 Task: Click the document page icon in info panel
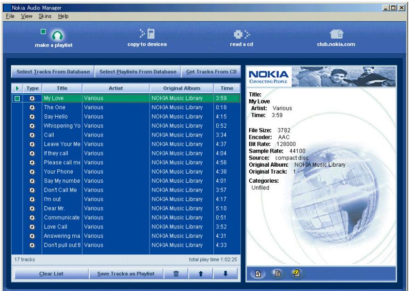(277, 274)
